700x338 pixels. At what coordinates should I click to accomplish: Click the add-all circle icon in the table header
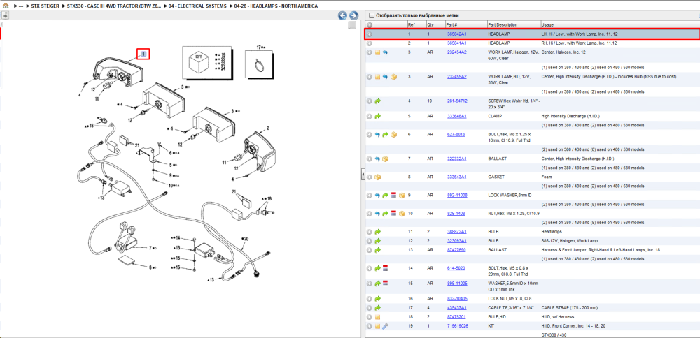[370, 25]
